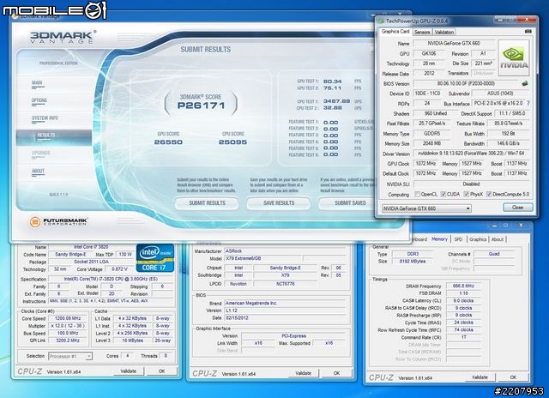549x398 pixels.
Task: Open System Info in 3DMark Vantage sidebar
Action: tap(45, 118)
